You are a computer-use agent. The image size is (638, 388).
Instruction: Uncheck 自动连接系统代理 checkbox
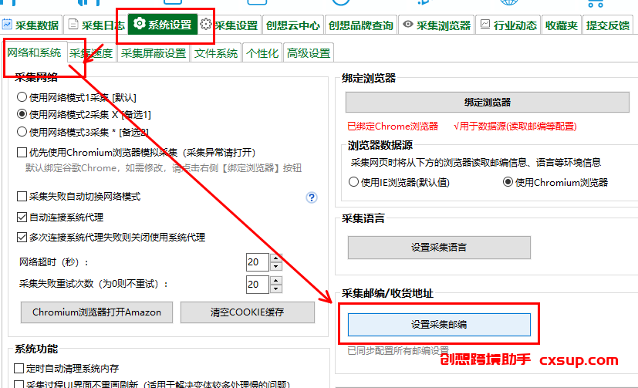(22, 218)
